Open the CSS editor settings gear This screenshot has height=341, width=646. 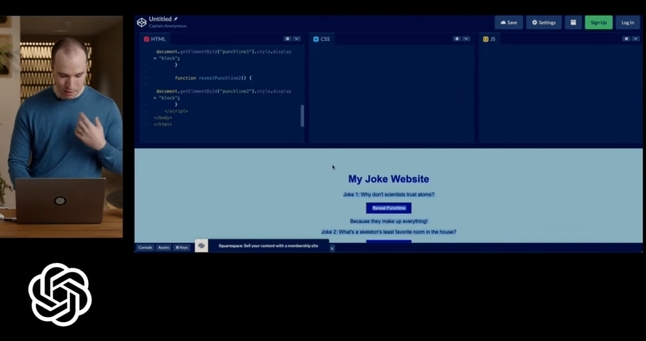[x=456, y=39]
